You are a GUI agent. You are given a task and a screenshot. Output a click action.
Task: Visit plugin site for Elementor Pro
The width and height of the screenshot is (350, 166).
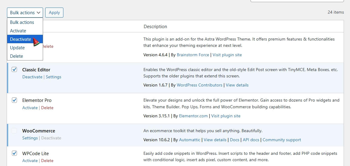(x=226, y=116)
